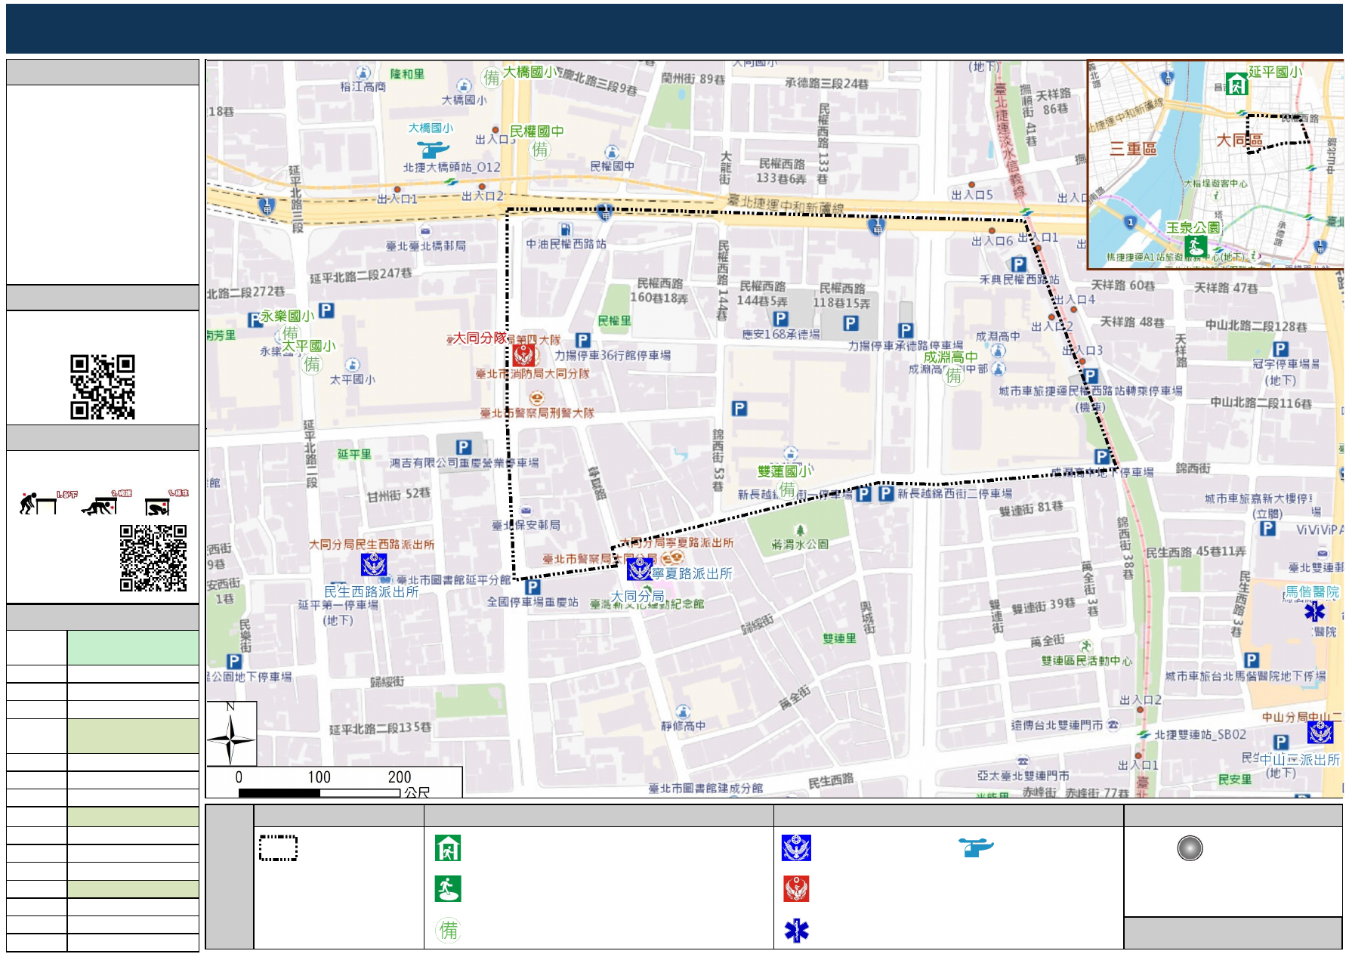
Task: Click the grey circle symbol in legend
Action: 1190,848
